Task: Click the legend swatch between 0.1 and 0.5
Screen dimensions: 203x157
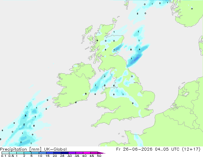Action: click(5, 153)
